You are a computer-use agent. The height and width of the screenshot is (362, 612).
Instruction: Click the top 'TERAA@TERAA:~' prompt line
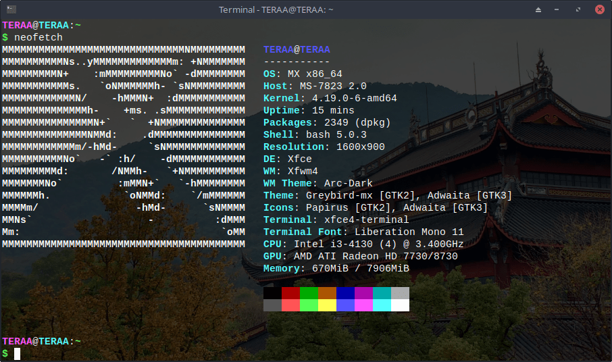[x=41, y=26]
